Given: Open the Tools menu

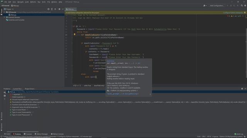Looking at the screenshot, I should click(x=44, y=2).
